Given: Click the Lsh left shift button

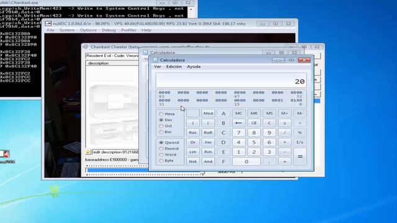Looking at the screenshot, I should (193, 152).
